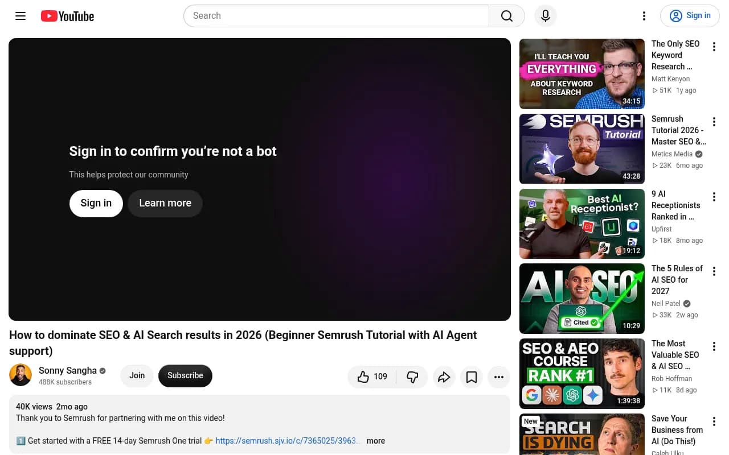
Task: Open options for Save Your Business video
Action: (x=714, y=422)
